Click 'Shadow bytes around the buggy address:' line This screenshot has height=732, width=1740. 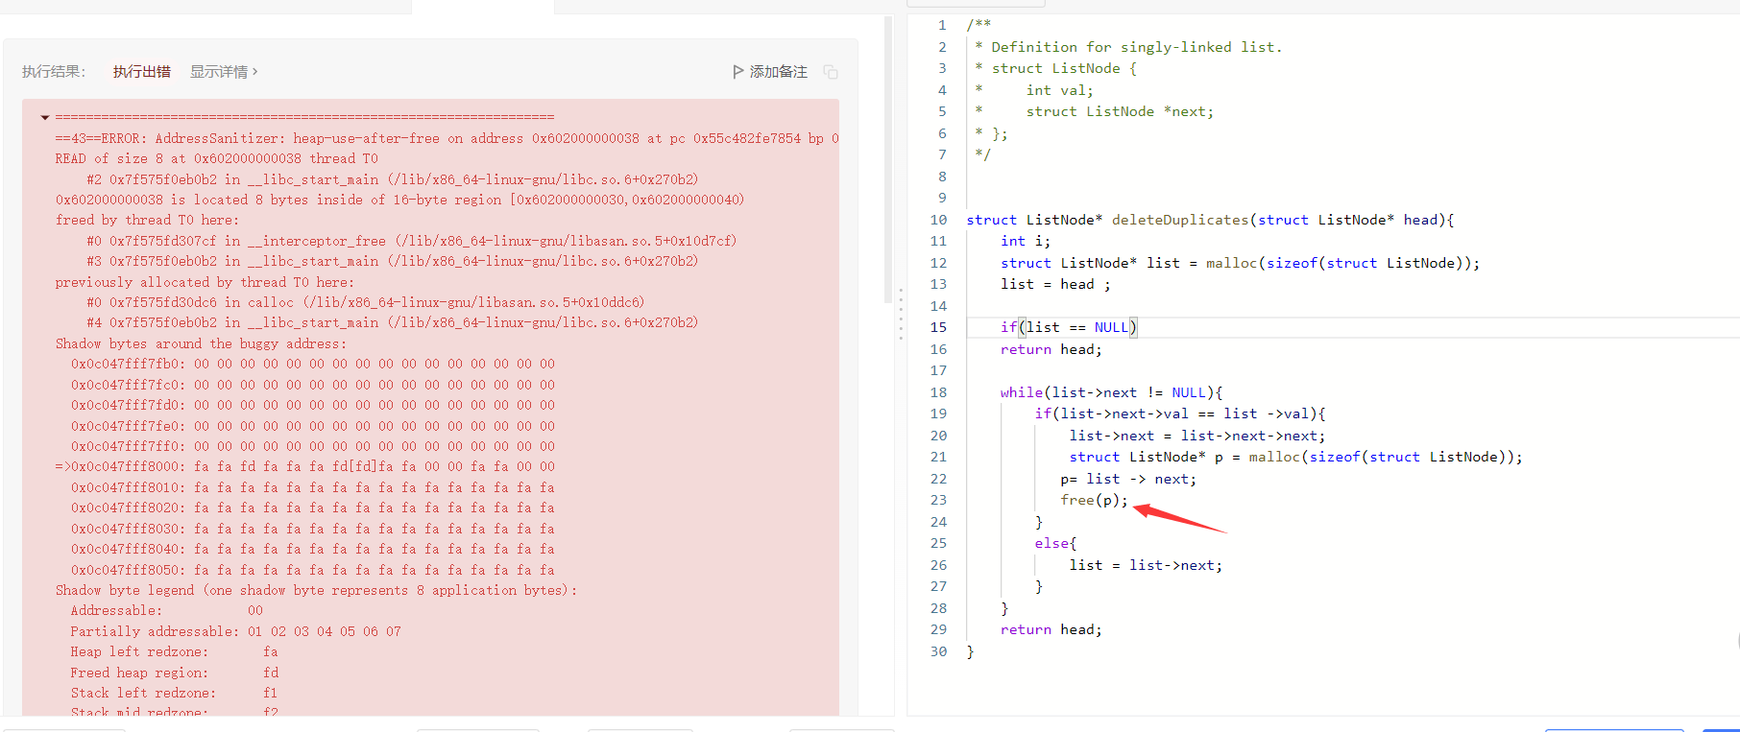(x=201, y=343)
